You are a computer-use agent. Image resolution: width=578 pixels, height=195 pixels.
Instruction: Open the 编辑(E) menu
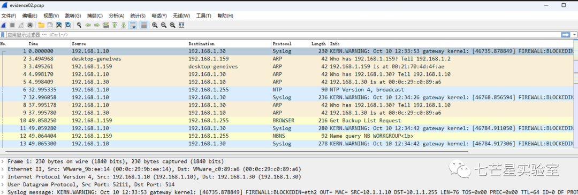pos(30,16)
